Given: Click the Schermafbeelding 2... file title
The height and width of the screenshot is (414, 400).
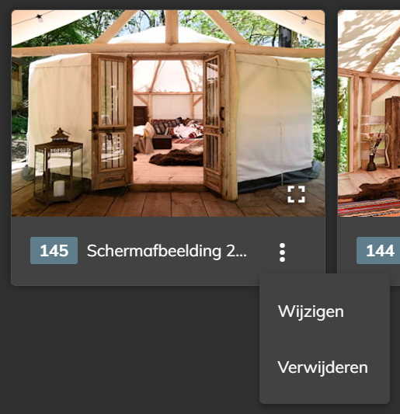Looking at the screenshot, I should [x=167, y=251].
